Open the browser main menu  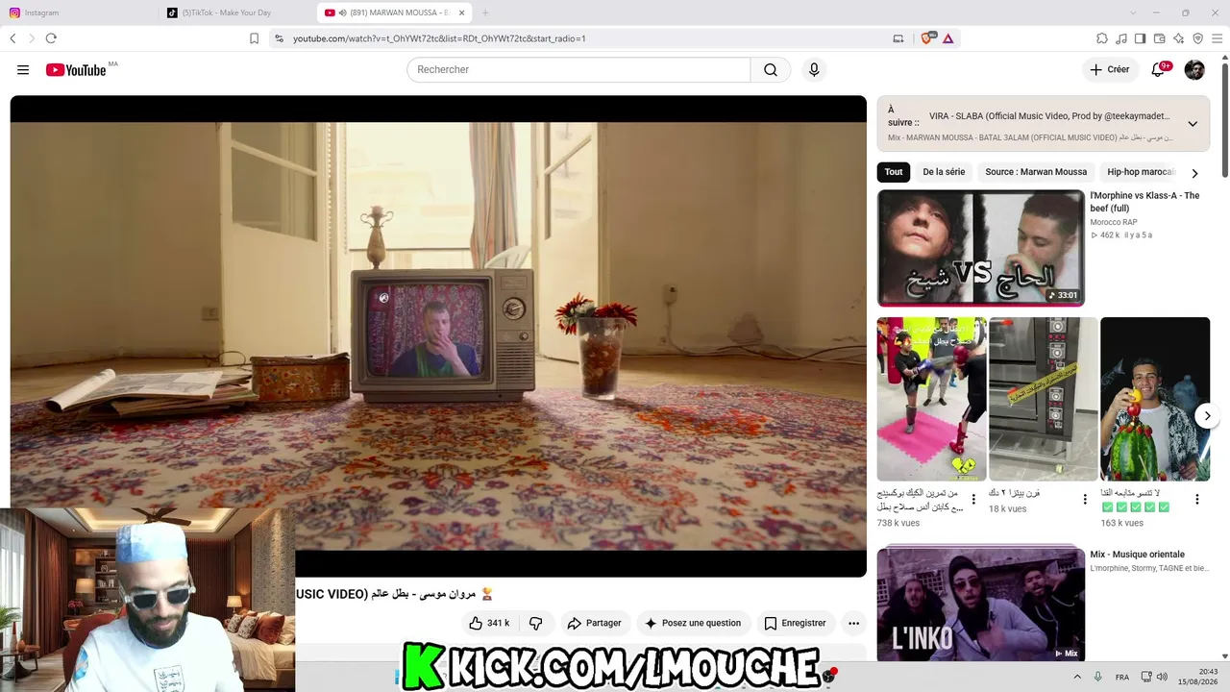[x=1217, y=38]
